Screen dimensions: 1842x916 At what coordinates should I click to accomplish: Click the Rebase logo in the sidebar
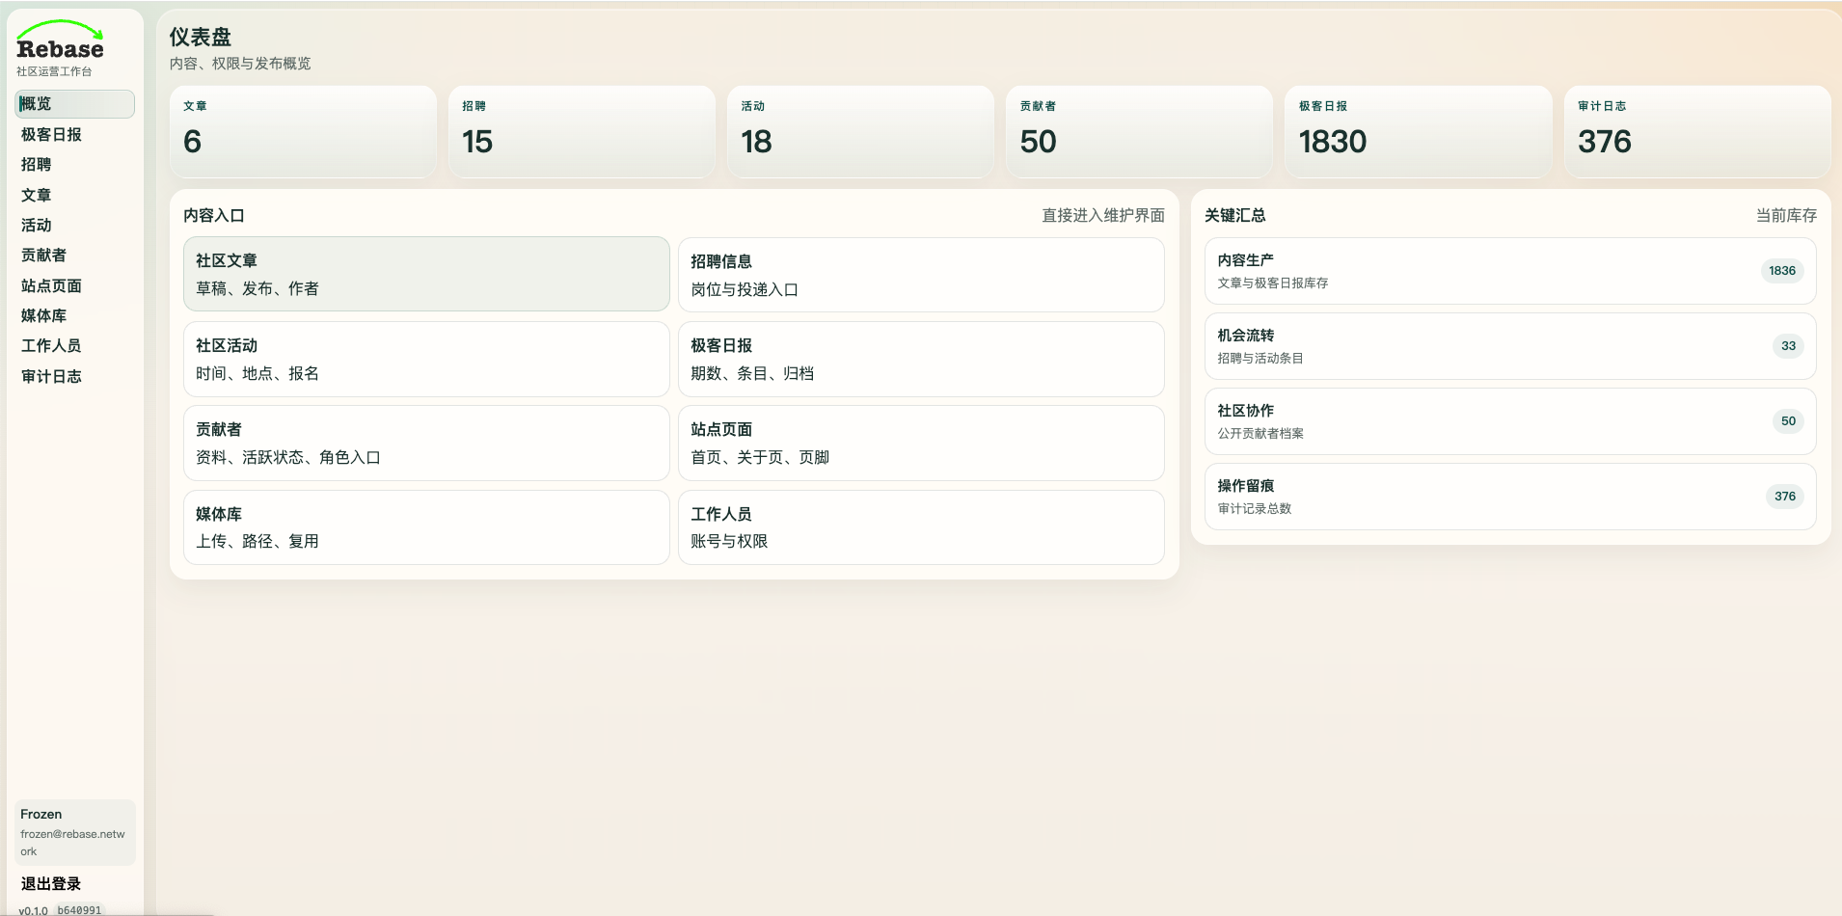[60, 42]
